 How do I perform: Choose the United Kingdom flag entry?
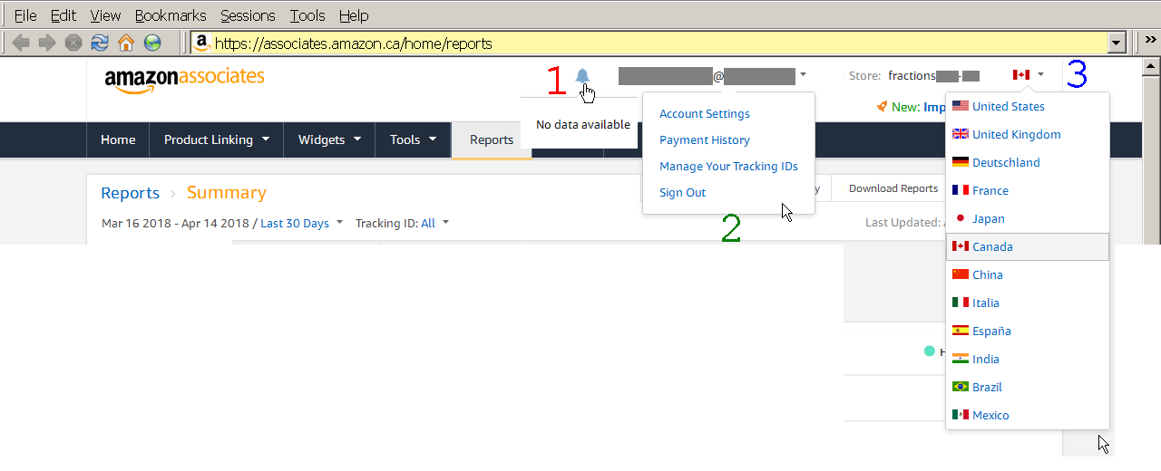tap(961, 134)
